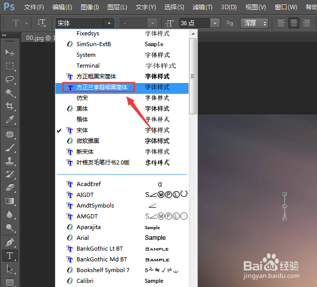Open the 窗口(W) menu
This screenshot has height=287, width=317.
[286, 7]
